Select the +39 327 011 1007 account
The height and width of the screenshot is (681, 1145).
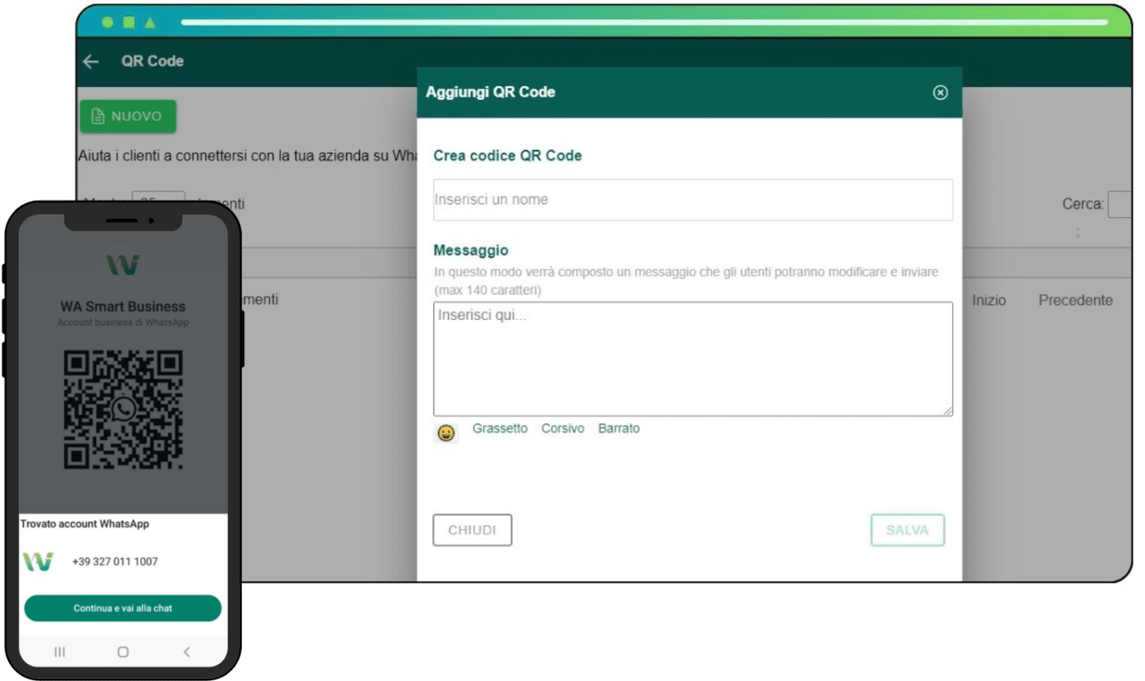coord(114,562)
